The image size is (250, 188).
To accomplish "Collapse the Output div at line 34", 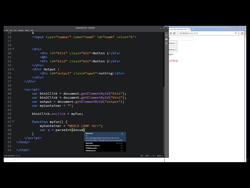I will tap(13, 69).
